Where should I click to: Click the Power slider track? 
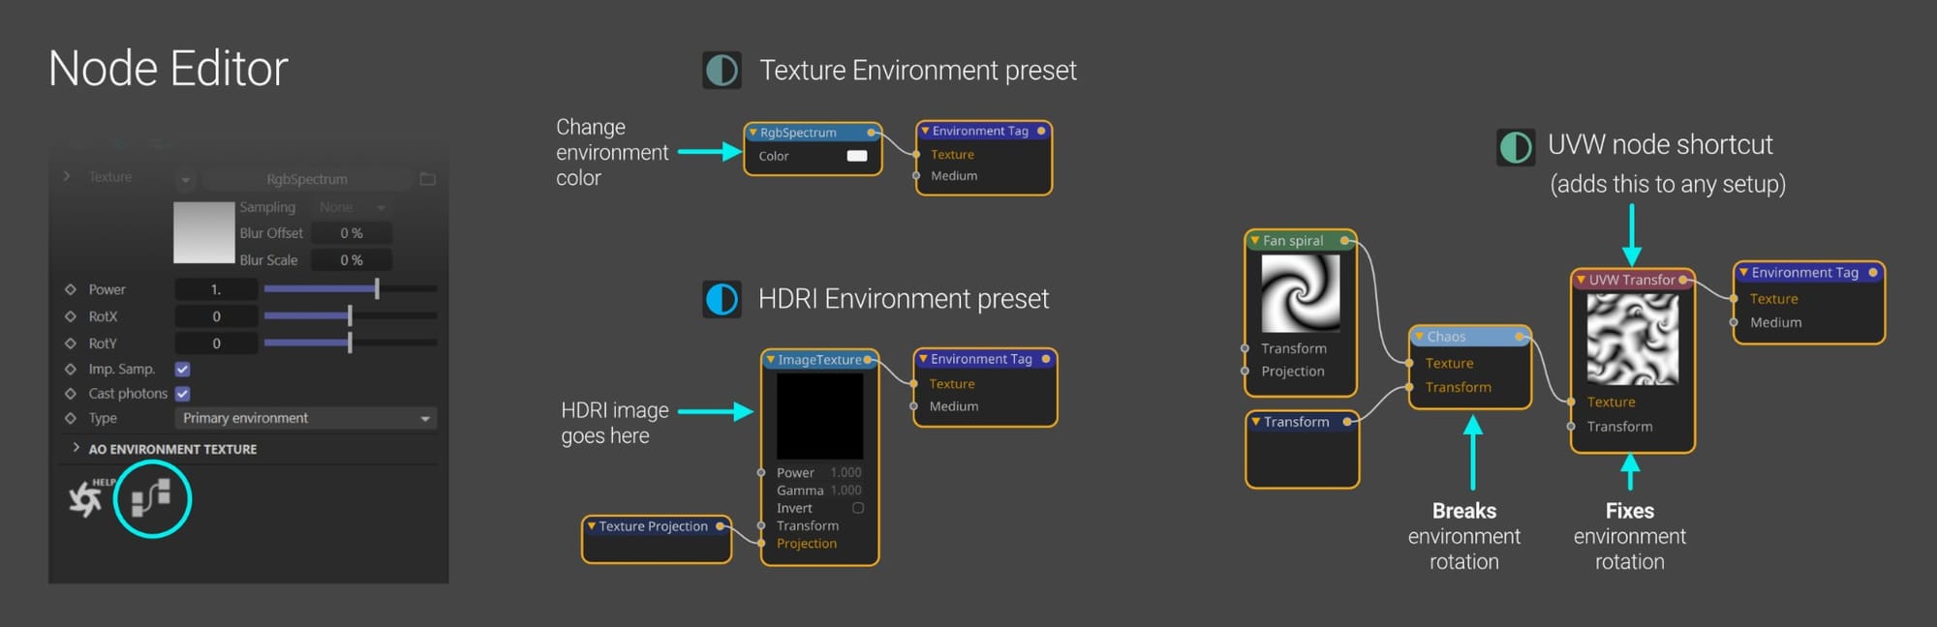(x=351, y=289)
